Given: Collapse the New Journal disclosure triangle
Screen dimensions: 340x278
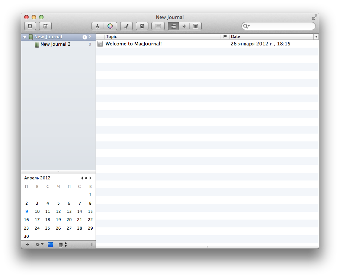Looking at the screenshot, I should click(x=25, y=37).
